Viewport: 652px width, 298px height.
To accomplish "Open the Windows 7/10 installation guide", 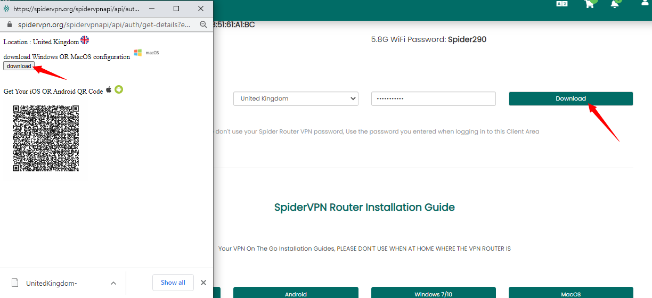I will pos(434,293).
